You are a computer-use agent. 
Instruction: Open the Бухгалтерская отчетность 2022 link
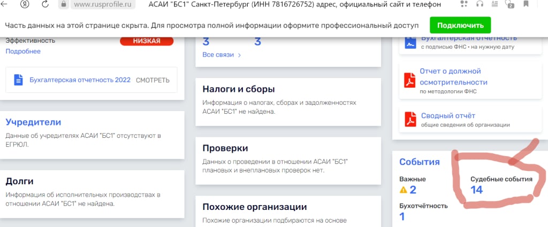[x=80, y=80]
